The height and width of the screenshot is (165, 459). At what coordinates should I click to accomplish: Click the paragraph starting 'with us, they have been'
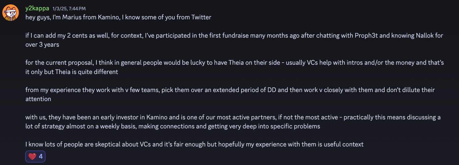pyautogui.click(x=233, y=122)
